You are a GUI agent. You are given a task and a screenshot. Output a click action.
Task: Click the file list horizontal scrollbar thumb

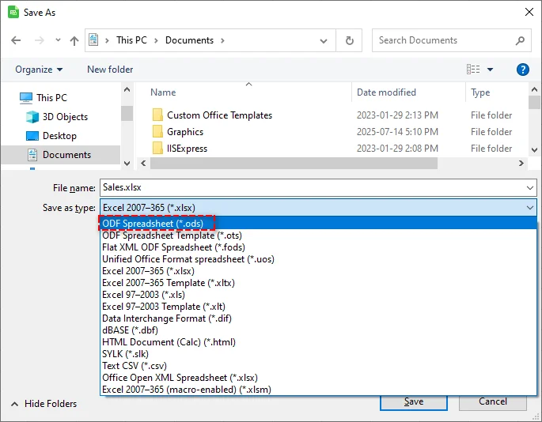coord(294,163)
